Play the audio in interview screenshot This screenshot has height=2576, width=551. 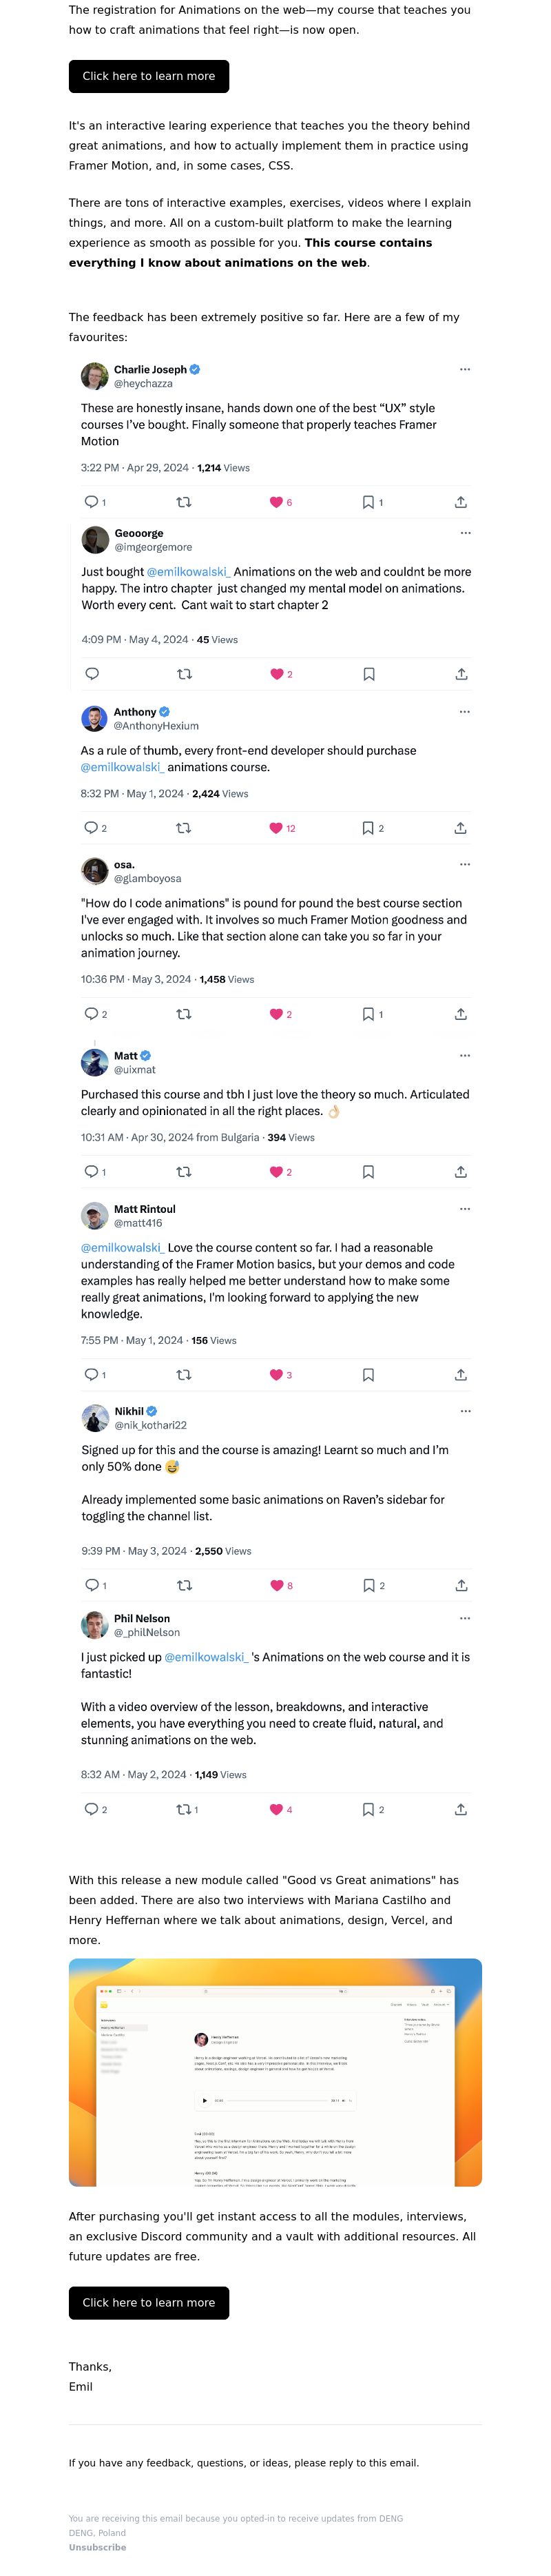click(x=204, y=2100)
